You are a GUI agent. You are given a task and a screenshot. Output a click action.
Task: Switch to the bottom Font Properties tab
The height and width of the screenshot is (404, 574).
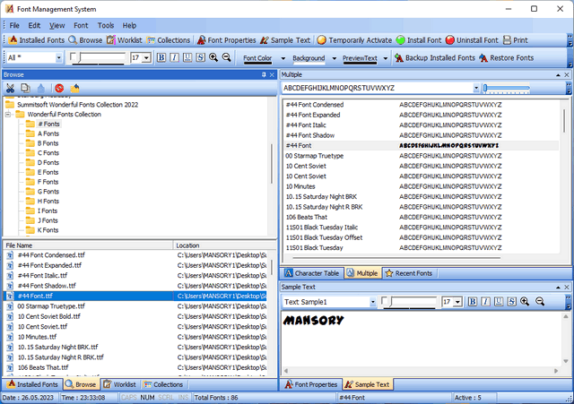pyautogui.click(x=311, y=384)
